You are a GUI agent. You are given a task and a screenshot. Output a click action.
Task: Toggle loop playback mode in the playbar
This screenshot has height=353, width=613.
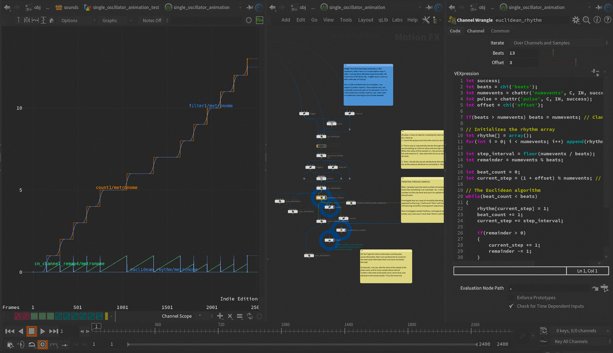pyautogui.click(x=32, y=345)
